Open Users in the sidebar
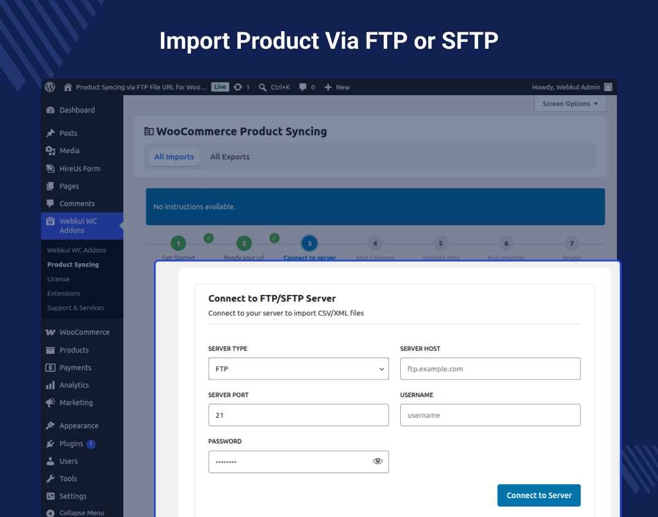 coord(68,461)
